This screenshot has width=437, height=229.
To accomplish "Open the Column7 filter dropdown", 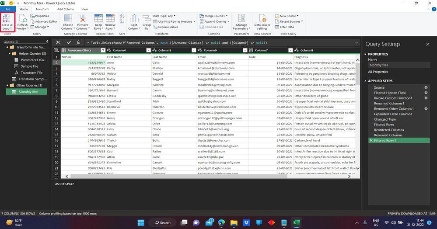I will [x=290, y=50].
